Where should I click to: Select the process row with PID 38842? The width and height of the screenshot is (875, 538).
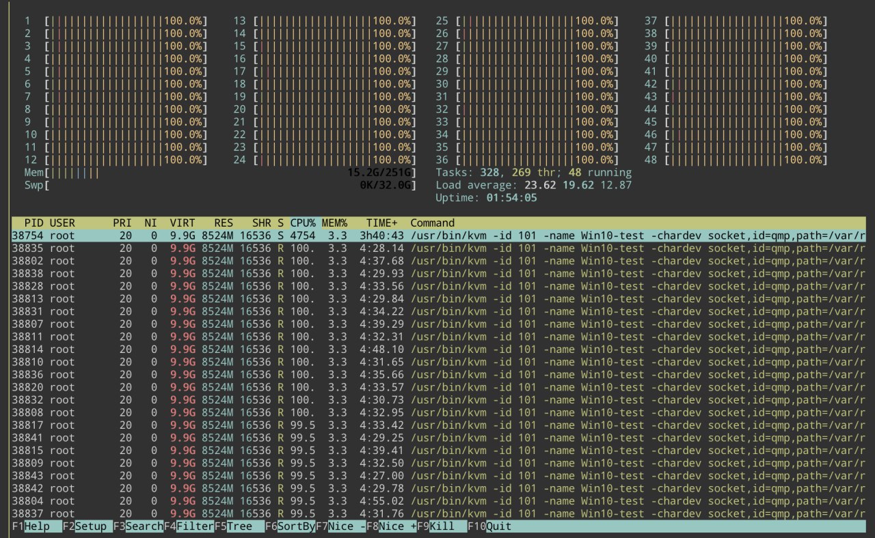pyautogui.click(x=438, y=488)
